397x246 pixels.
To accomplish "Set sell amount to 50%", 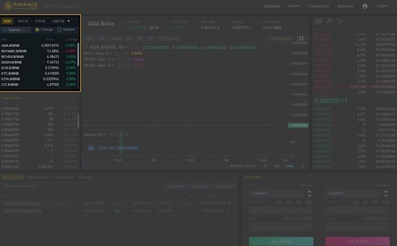I will coord(365,202).
